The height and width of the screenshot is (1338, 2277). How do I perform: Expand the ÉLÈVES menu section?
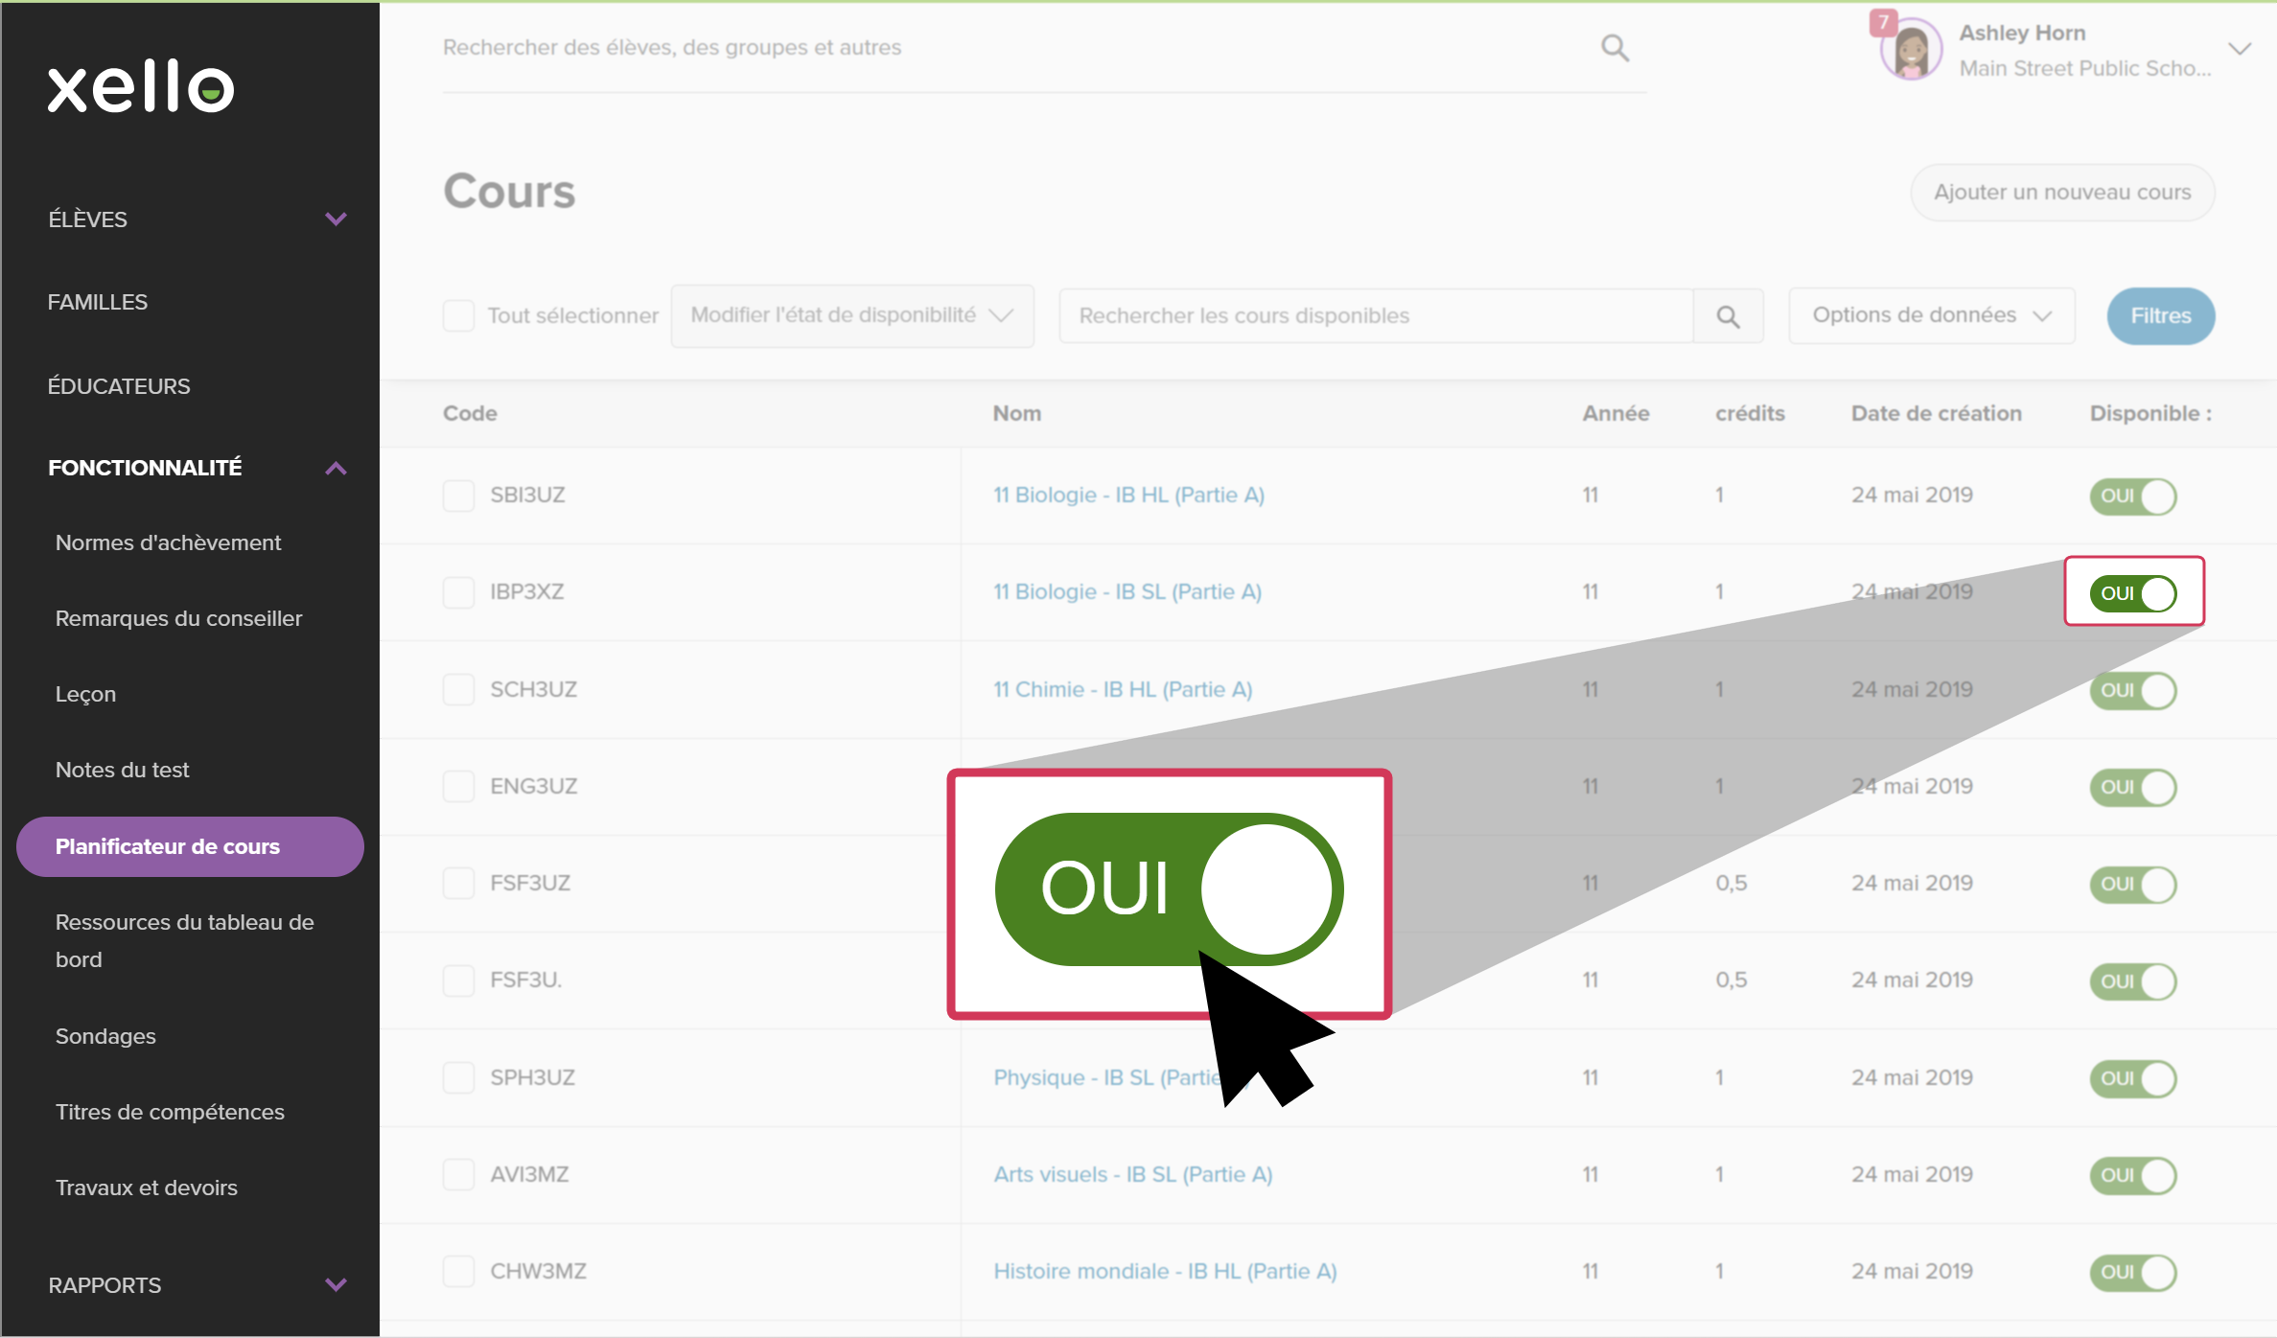click(336, 219)
